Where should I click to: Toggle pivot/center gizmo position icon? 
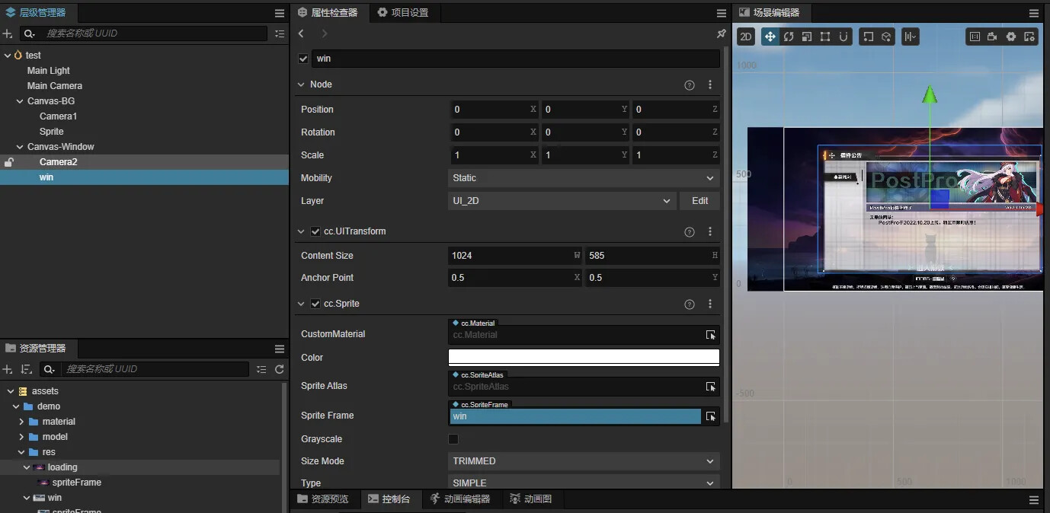(x=868, y=37)
